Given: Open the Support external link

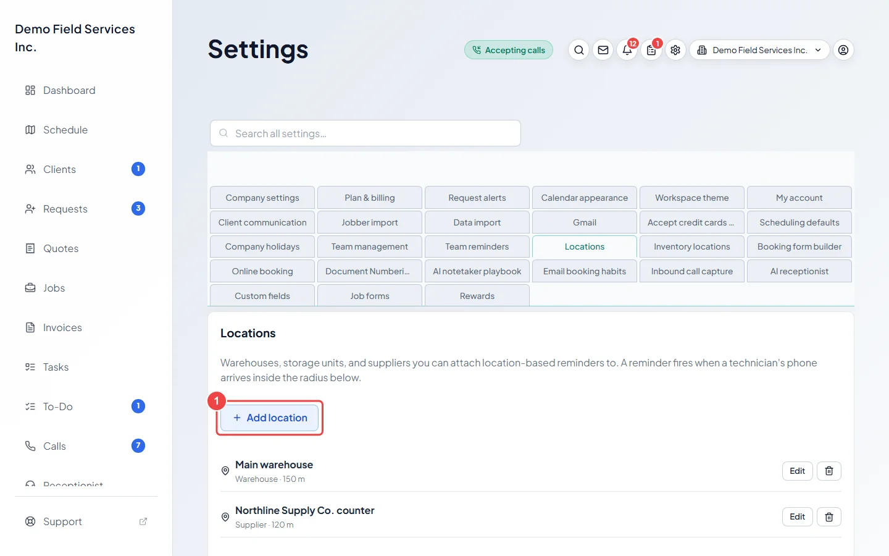Looking at the screenshot, I should click(86, 521).
